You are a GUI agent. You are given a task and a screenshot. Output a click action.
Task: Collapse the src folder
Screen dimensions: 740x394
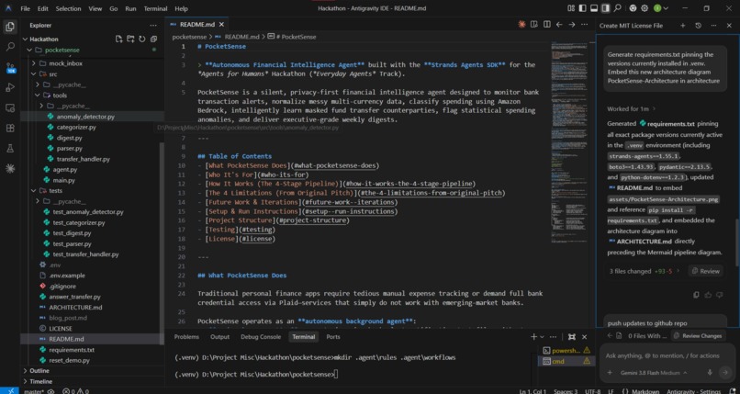(33, 74)
